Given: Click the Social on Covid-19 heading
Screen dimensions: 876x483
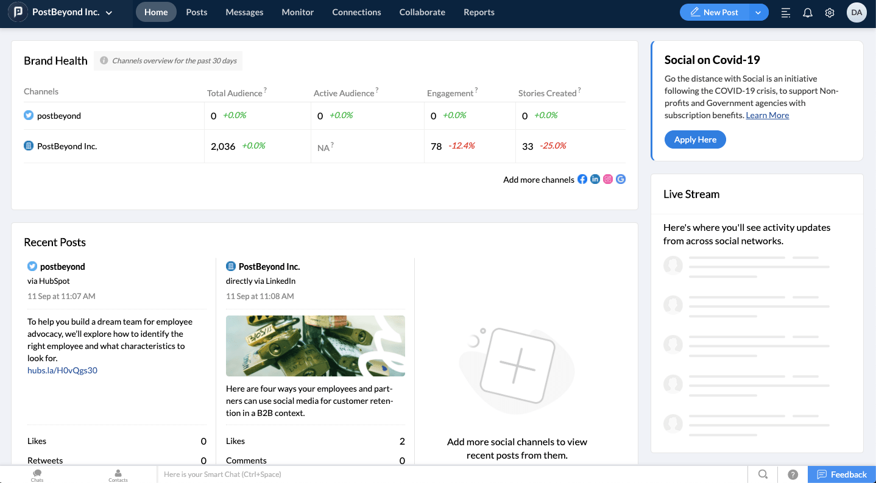Looking at the screenshot, I should 712,60.
